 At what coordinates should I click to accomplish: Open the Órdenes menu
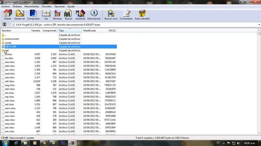point(17,6)
